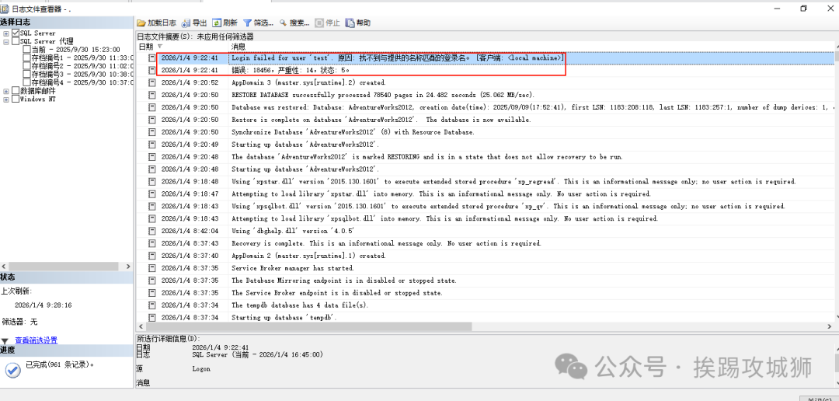The height and width of the screenshot is (401, 839).
Task: Tick the Windows NT log checkbox
Action: tap(16, 99)
